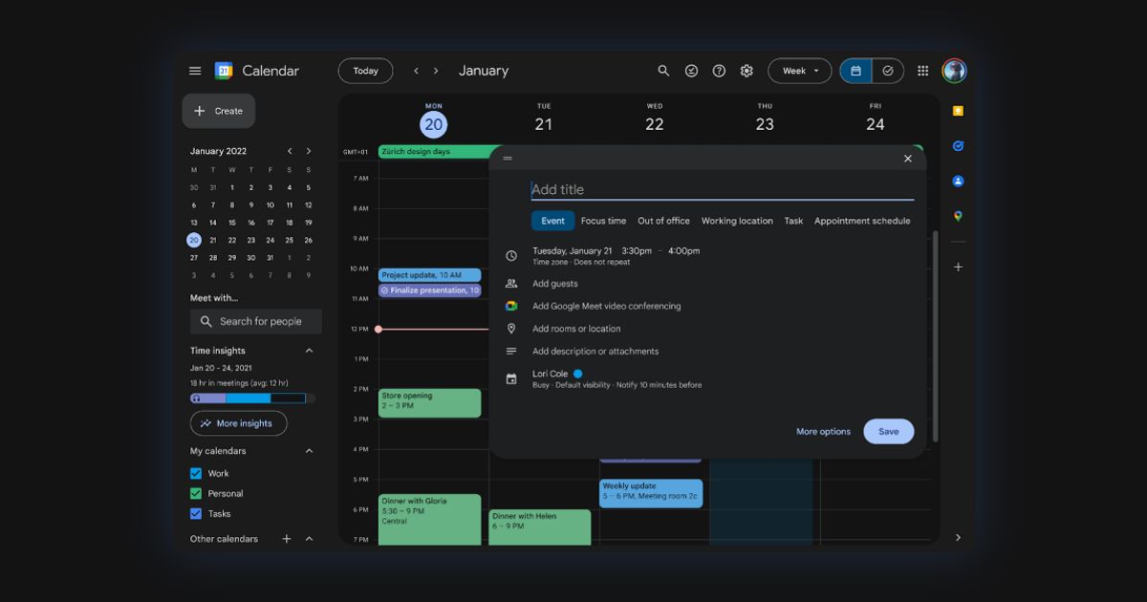The height and width of the screenshot is (602, 1147).
Task: Click the search magnifier icon in header
Action: click(x=663, y=71)
